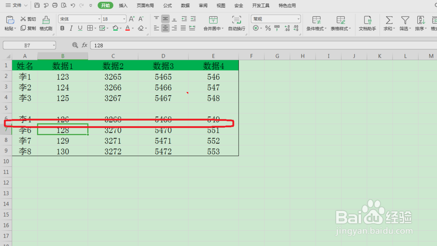Click the insert function fx icon

(84, 45)
